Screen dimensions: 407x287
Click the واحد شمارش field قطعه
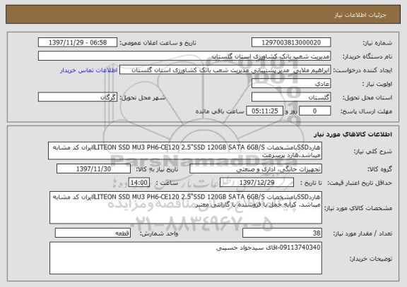[x=93, y=233]
